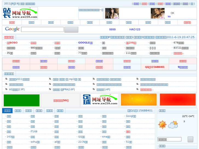Click the date text at the page top left
This screenshot has height=149, width=199.
pos(19,4)
